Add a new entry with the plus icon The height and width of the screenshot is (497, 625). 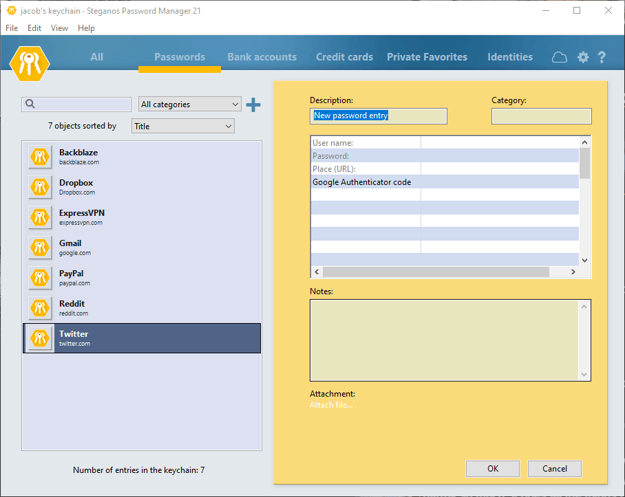[253, 104]
